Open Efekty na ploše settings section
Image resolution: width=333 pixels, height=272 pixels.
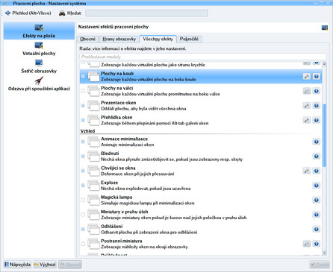point(39,31)
